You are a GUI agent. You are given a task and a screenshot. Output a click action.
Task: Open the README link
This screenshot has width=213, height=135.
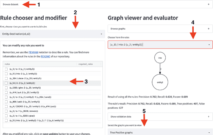45,57
